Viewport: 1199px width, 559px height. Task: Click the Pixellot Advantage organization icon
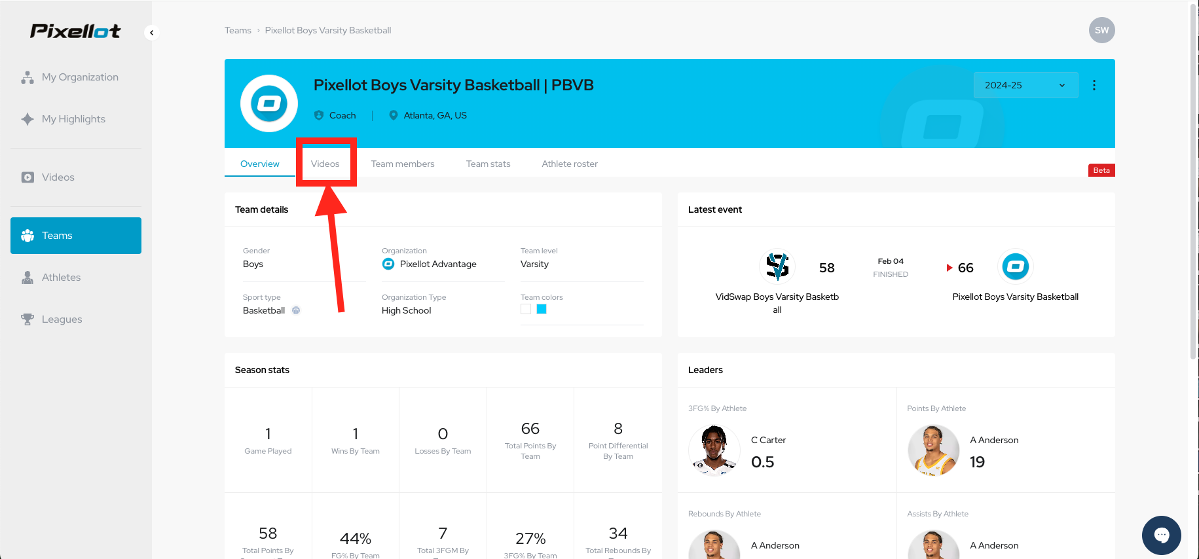[388, 264]
